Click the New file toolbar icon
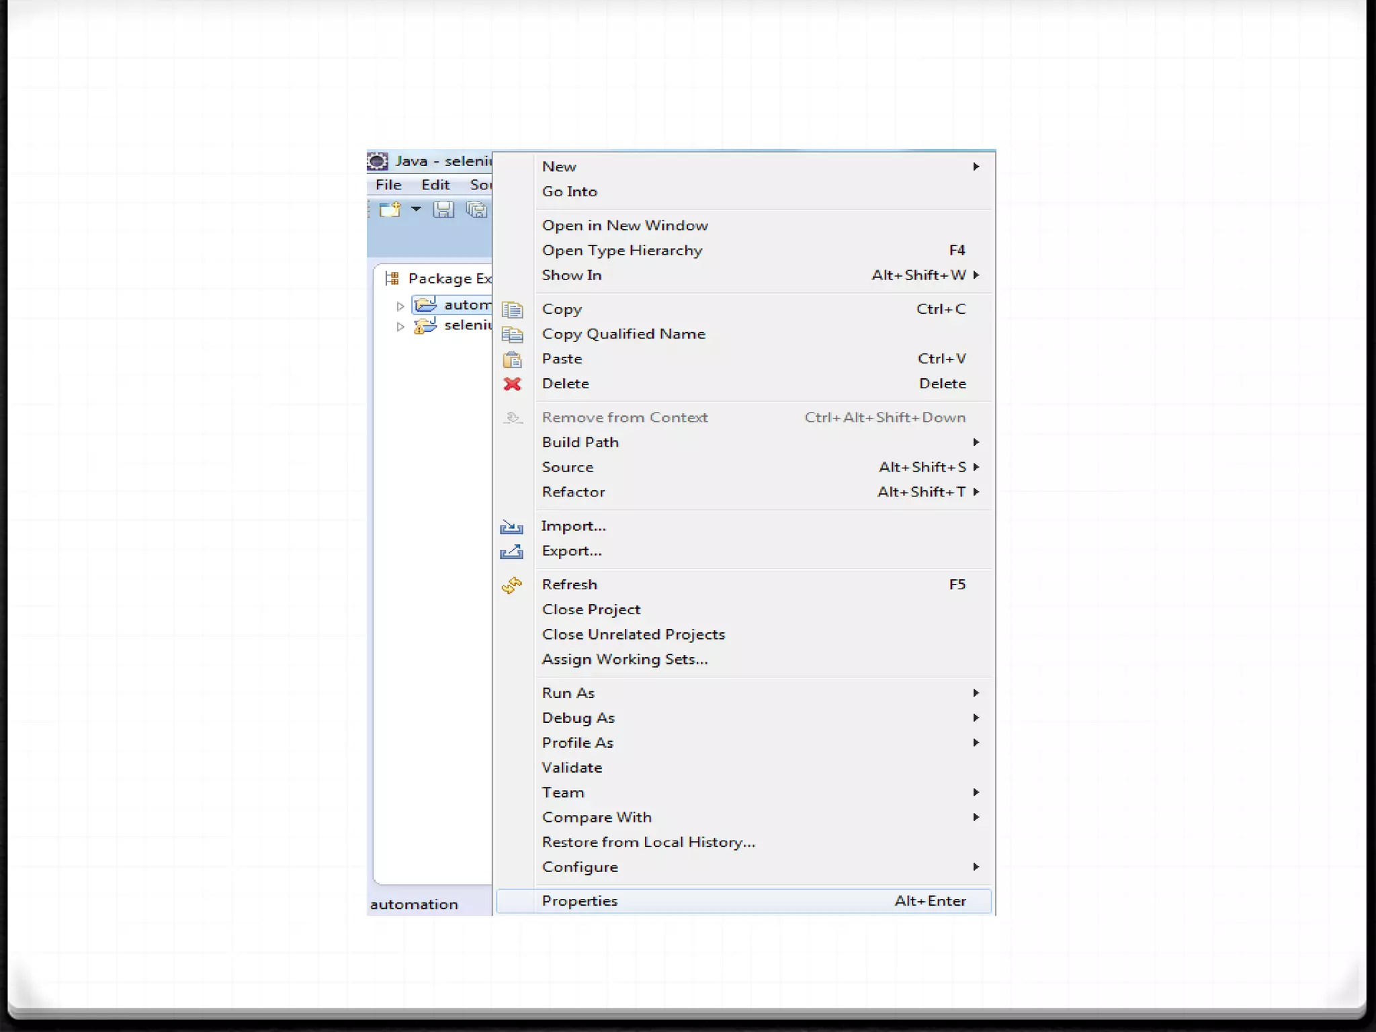 pyautogui.click(x=390, y=210)
